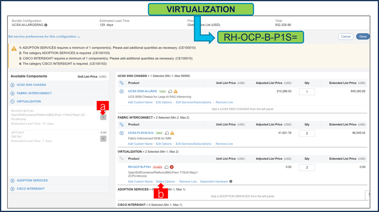This screenshot has width=379, height=212.
Task: Click the extended price 845,383.82
Action: pos(358,91)
